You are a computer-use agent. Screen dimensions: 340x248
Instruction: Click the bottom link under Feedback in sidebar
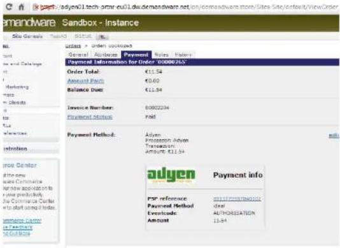pos(17,234)
